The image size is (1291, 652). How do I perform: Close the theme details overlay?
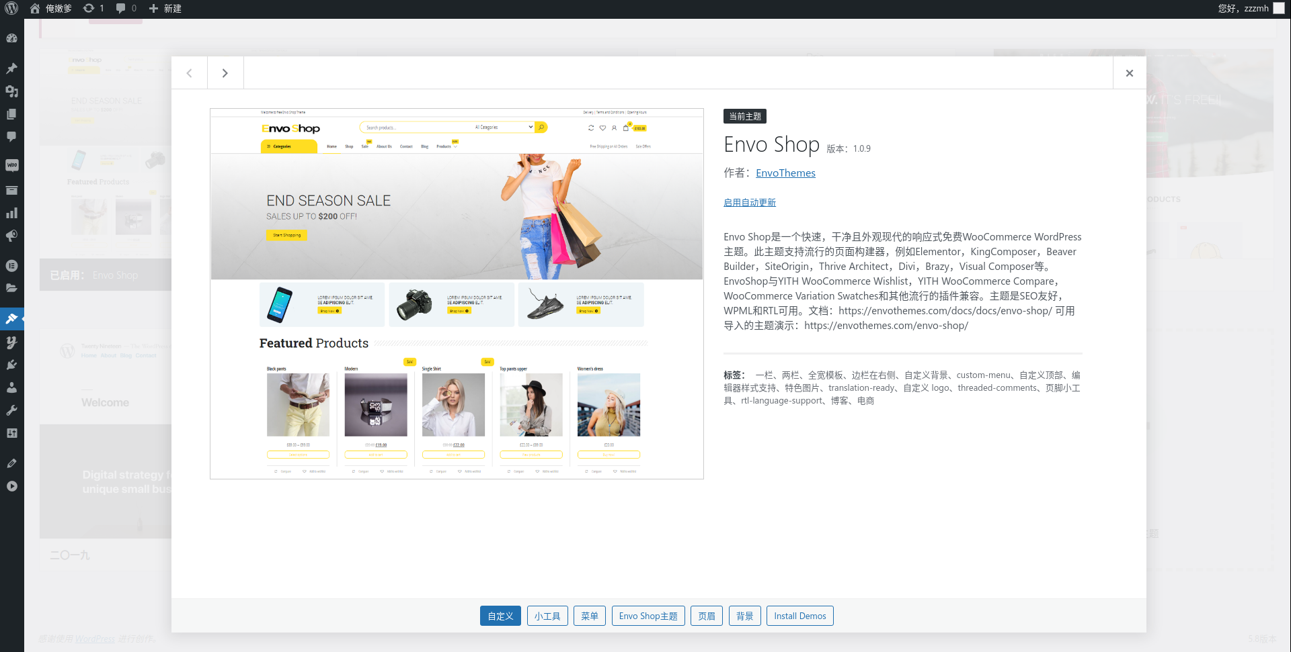pos(1130,73)
